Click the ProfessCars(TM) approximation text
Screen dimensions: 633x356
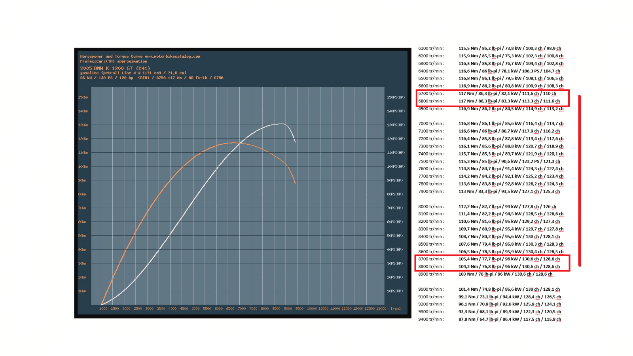pyautogui.click(x=114, y=61)
